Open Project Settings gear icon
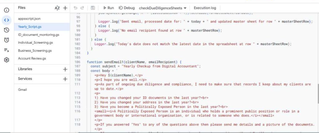 [6, 60]
